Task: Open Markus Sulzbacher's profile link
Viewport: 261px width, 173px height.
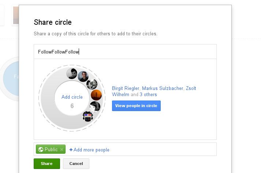Action: [163, 89]
